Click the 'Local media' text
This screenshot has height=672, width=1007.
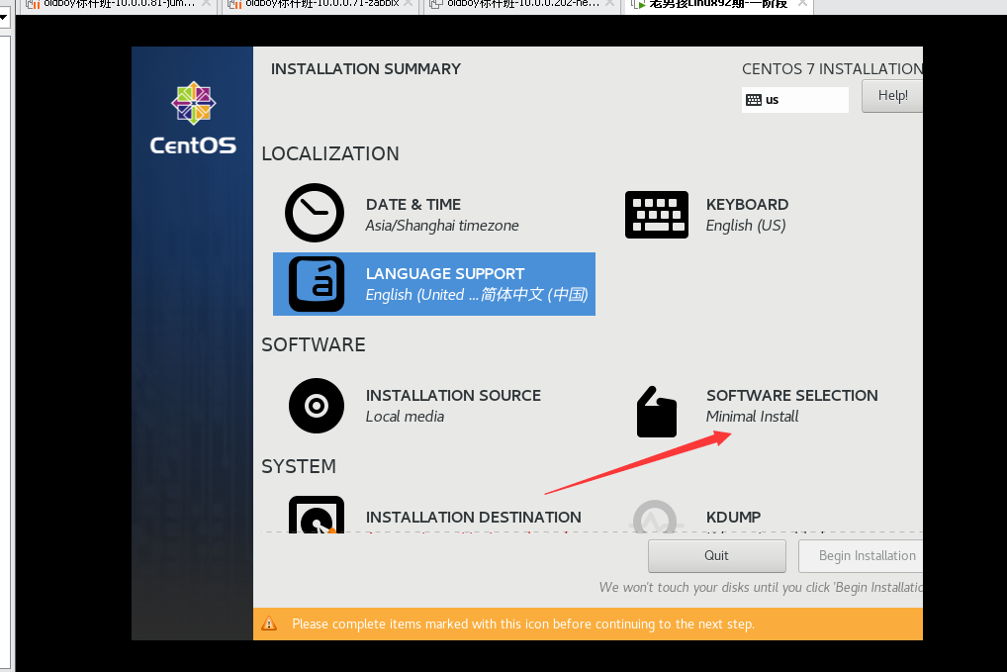point(405,417)
